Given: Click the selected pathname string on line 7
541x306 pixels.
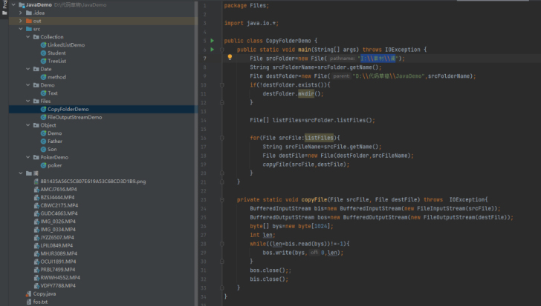Looking at the screenshot, I should coord(378,59).
